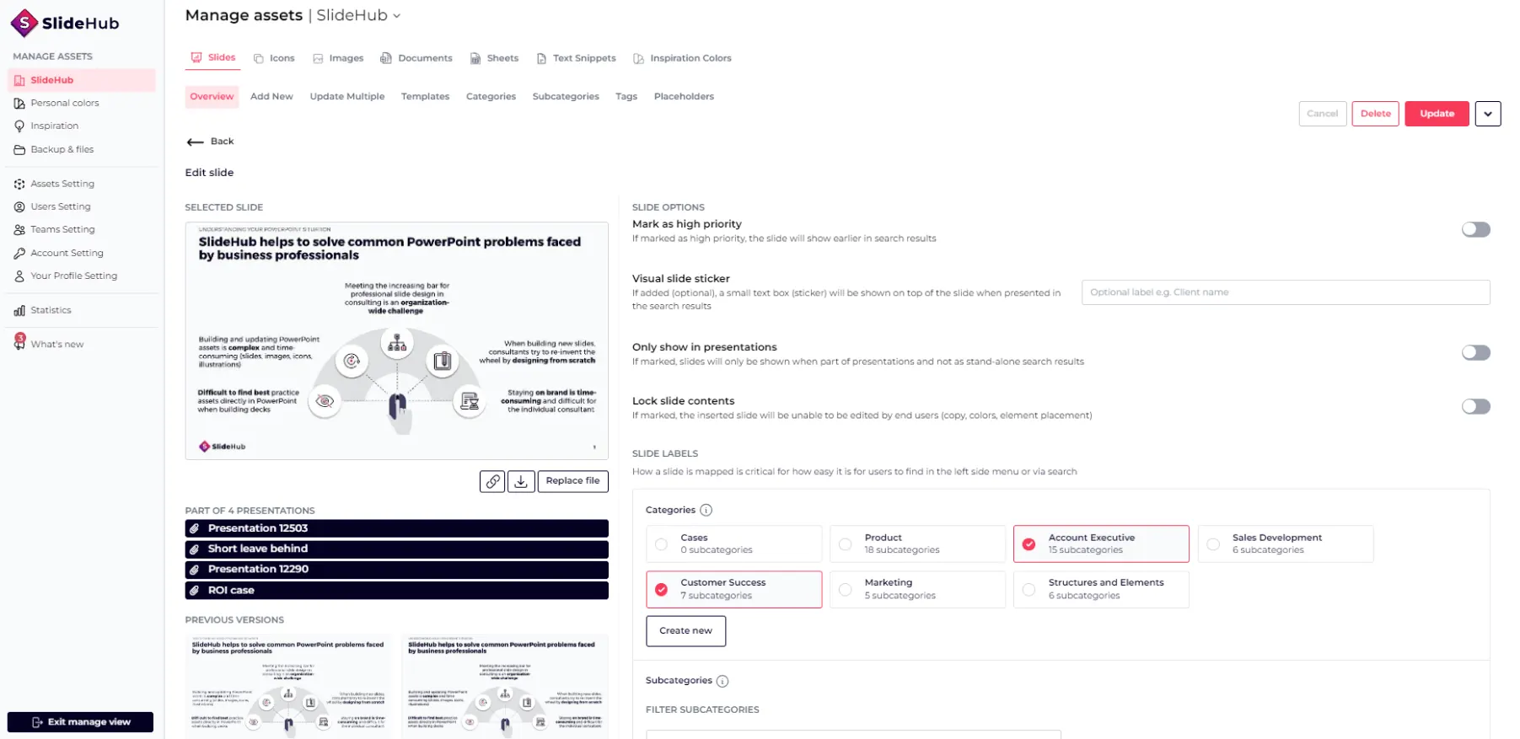1520x739 pixels.
Task: Open the Categories tab
Action: pyautogui.click(x=491, y=97)
